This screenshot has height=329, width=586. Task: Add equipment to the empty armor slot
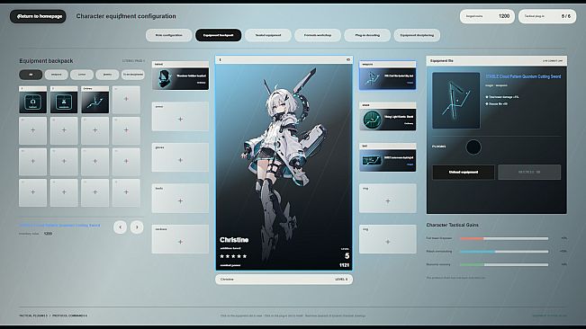180,116
